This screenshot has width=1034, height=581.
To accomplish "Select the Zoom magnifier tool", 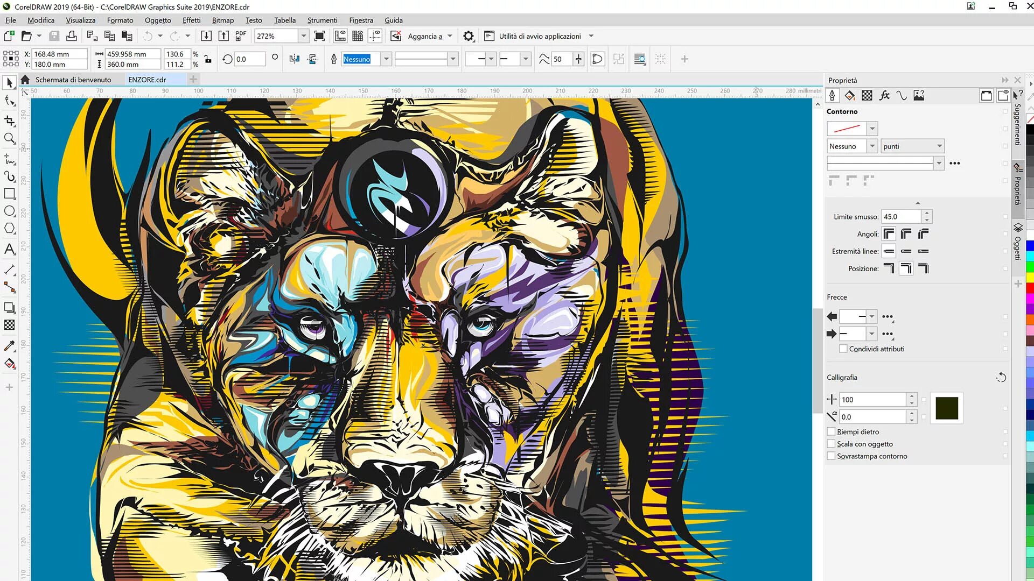I will pyautogui.click(x=9, y=138).
